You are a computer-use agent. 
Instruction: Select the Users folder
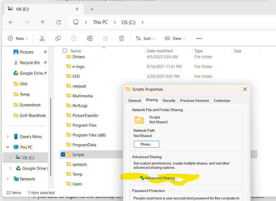[x=77, y=184]
